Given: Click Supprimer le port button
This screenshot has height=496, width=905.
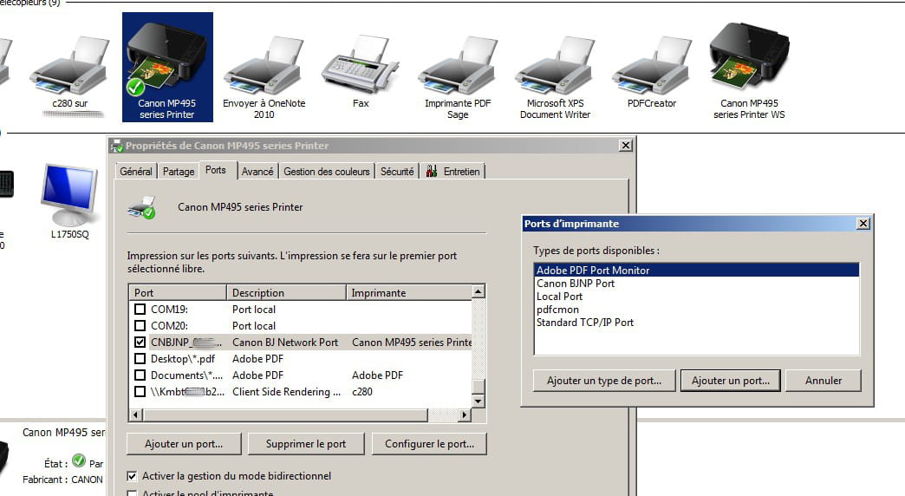Looking at the screenshot, I should 306,443.
